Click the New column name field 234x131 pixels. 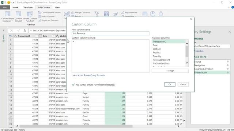point(110,33)
